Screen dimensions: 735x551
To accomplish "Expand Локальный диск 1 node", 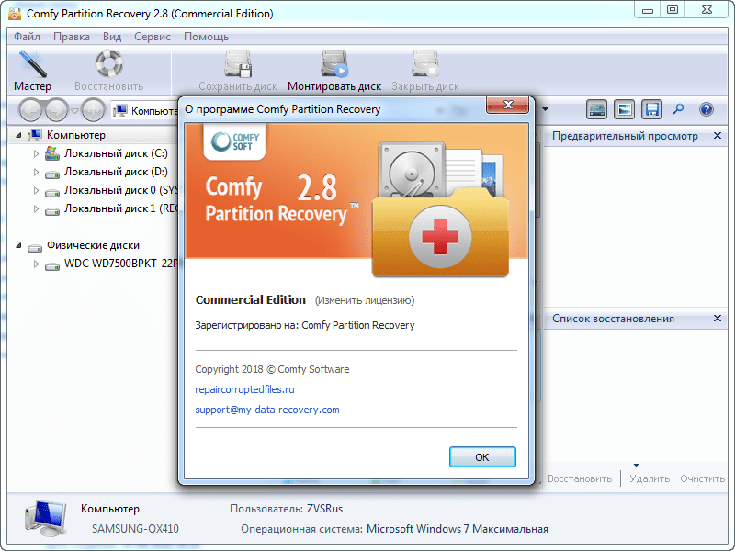I will [x=36, y=209].
